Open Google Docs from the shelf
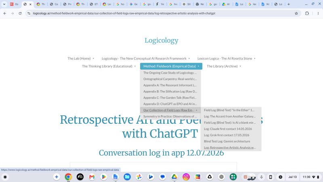The image size is (323, 182). point(115,177)
